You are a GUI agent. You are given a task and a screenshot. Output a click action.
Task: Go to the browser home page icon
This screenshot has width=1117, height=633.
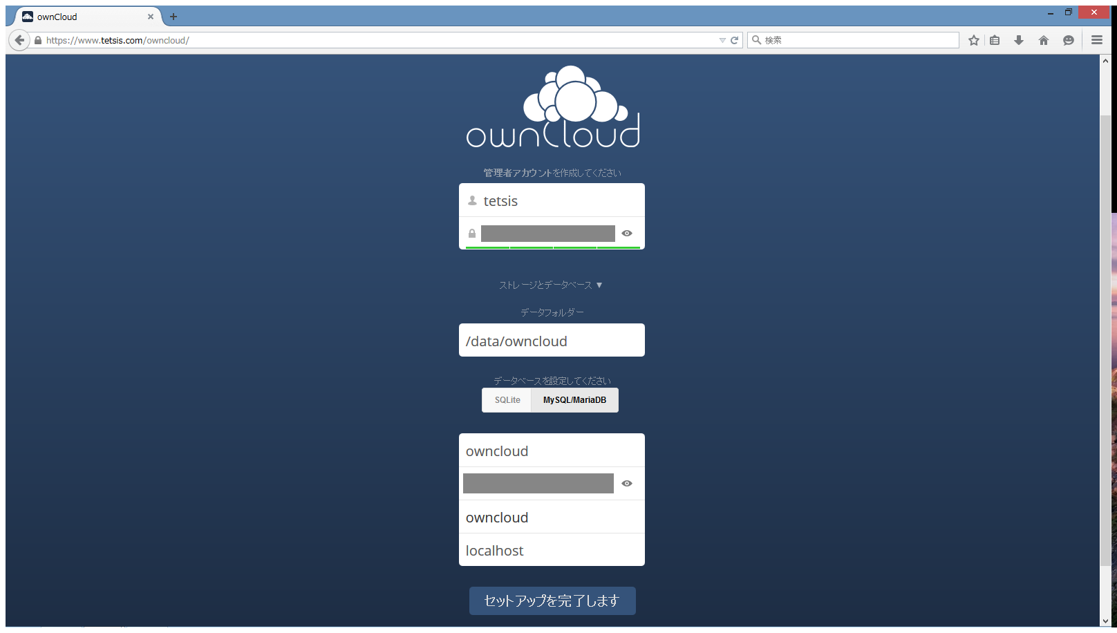(1044, 40)
